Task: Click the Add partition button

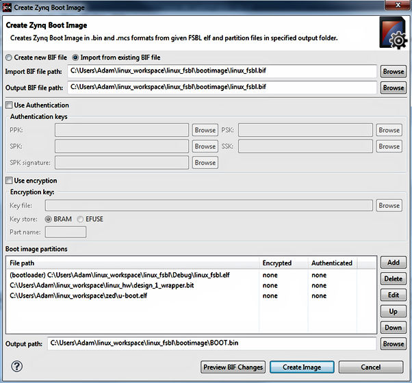Action: point(394,263)
